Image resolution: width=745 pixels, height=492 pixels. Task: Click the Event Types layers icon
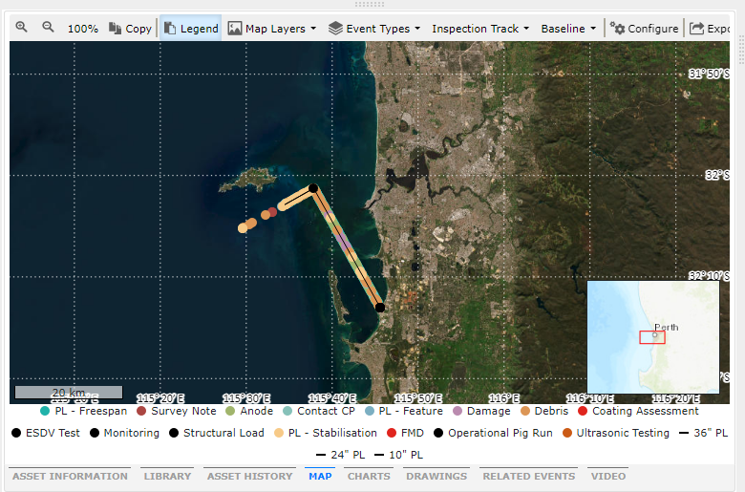click(x=335, y=29)
